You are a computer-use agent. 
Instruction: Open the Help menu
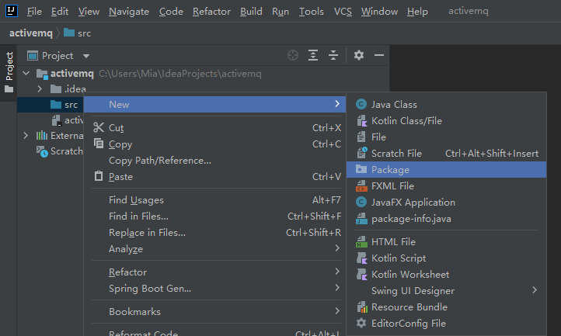pos(417,12)
